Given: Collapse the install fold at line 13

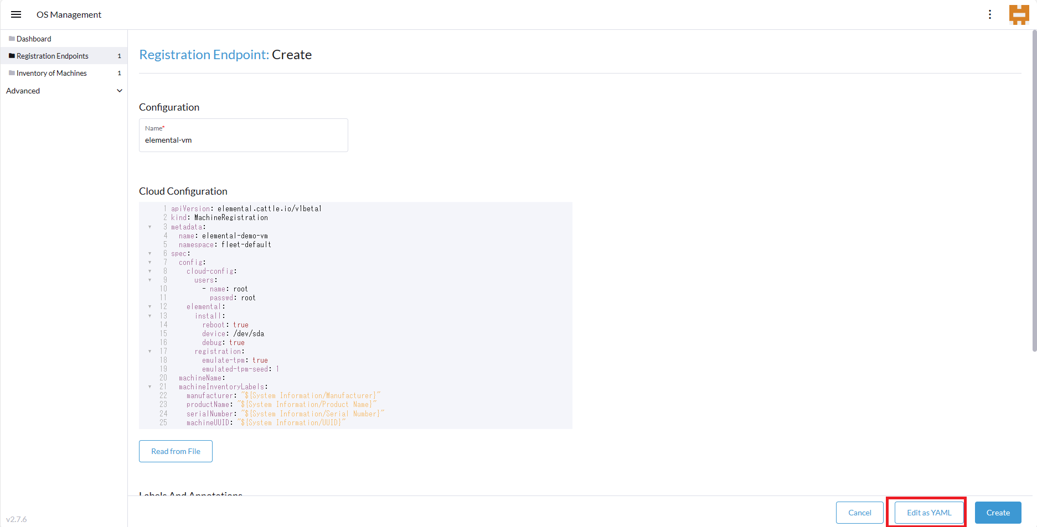Looking at the screenshot, I should coord(149,316).
